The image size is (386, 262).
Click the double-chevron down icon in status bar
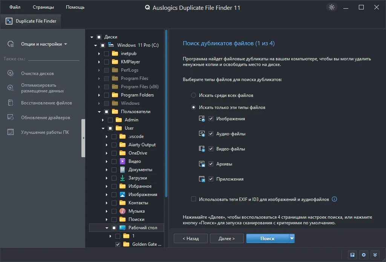pyautogui.click(x=375, y=255)
